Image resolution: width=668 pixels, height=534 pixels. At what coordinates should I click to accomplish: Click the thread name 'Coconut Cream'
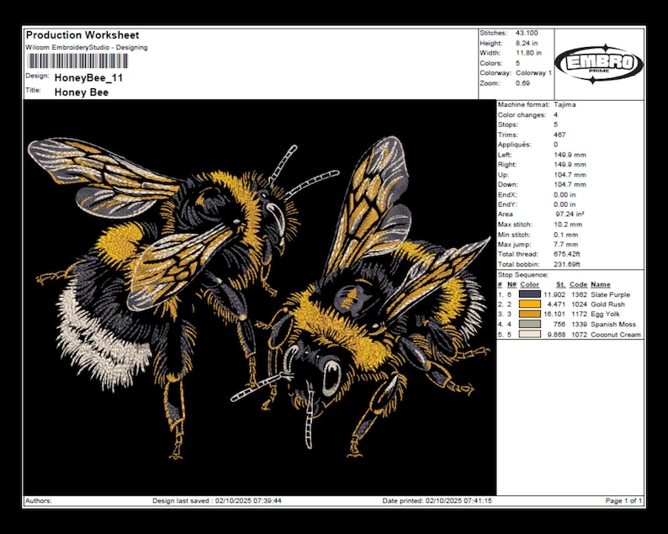[x=616, y=335]
